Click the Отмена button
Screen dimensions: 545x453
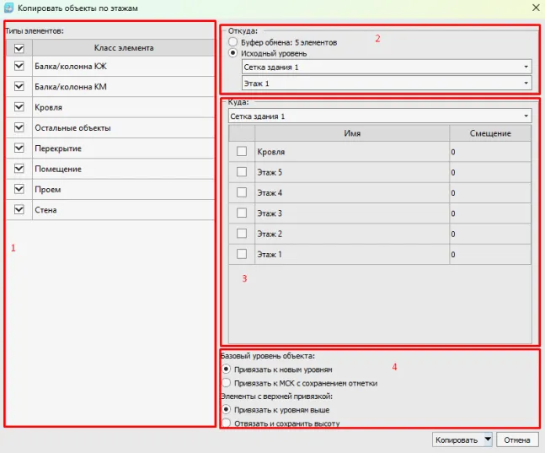pos(517,440)
